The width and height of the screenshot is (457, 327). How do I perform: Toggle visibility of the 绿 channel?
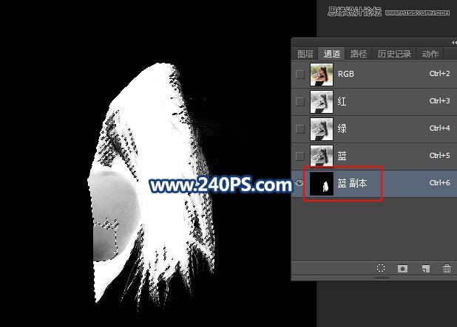[x=300, y=129]
